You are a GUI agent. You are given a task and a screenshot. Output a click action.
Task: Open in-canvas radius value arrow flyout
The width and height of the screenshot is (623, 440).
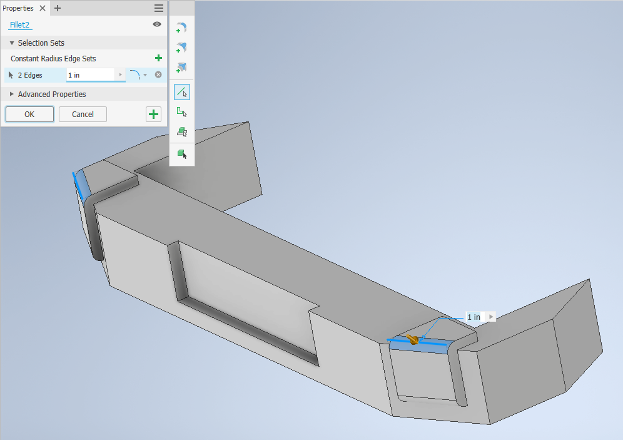click(x=491, y=317)
